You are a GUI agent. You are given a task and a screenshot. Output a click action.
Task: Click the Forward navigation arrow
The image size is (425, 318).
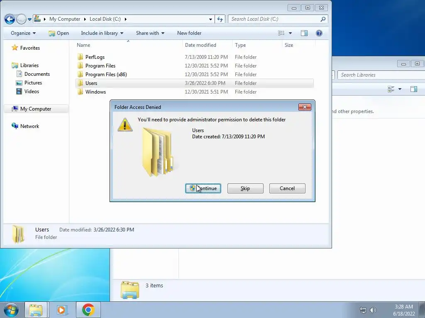pos(21,19)
